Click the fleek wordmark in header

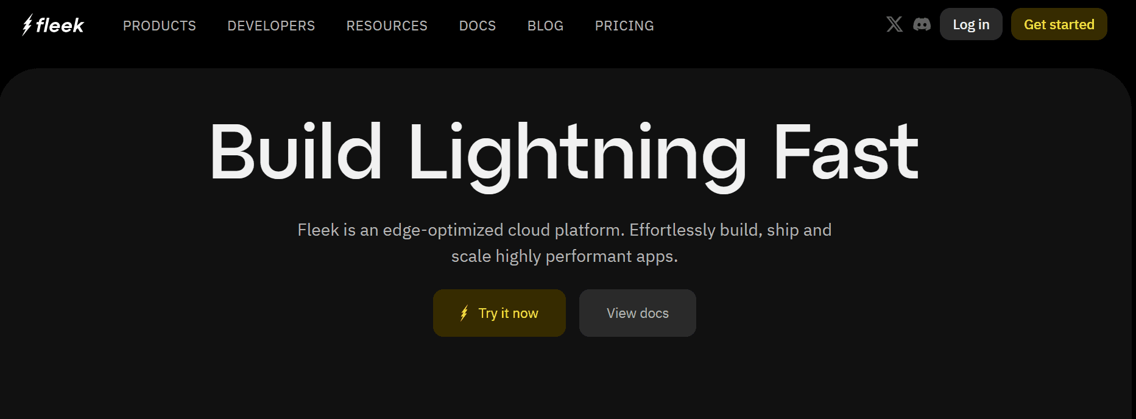tap(60, 26)
